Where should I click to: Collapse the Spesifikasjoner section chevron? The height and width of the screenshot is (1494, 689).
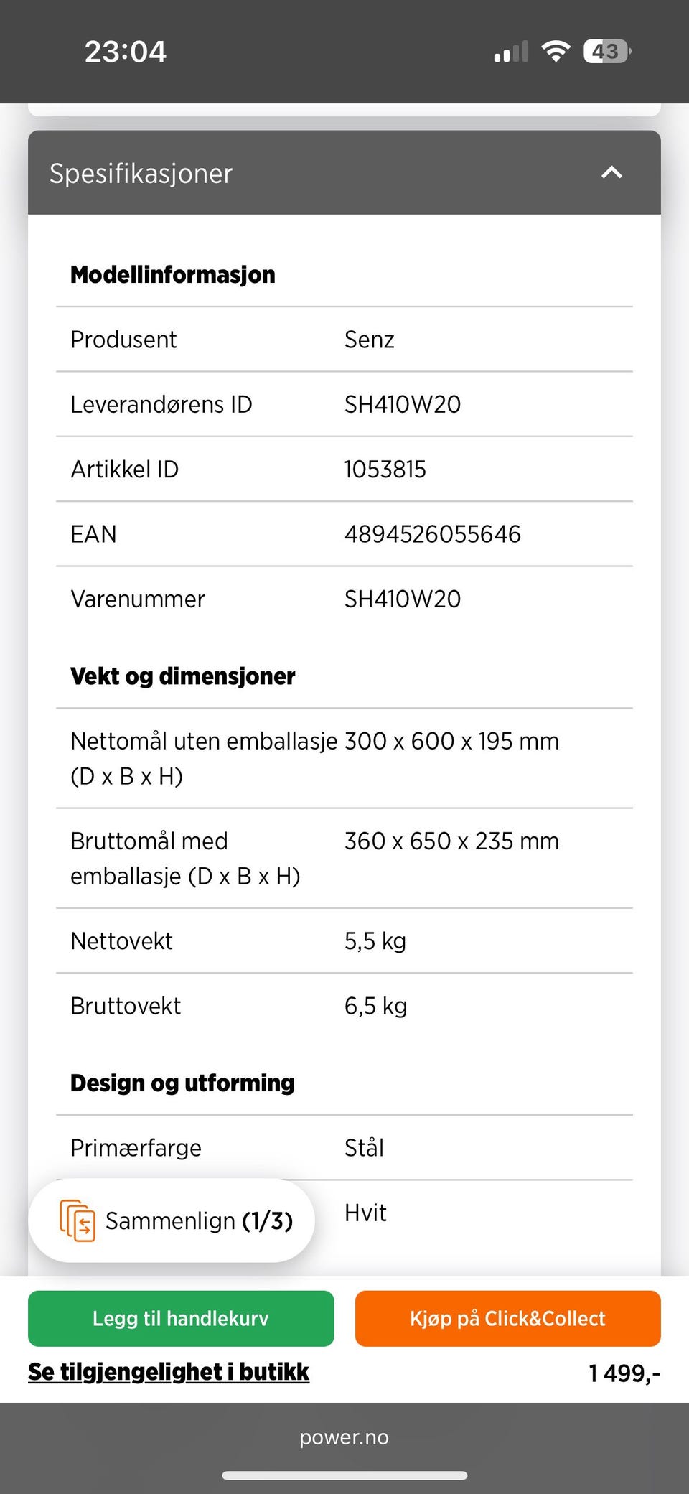[x=611, y=172]
